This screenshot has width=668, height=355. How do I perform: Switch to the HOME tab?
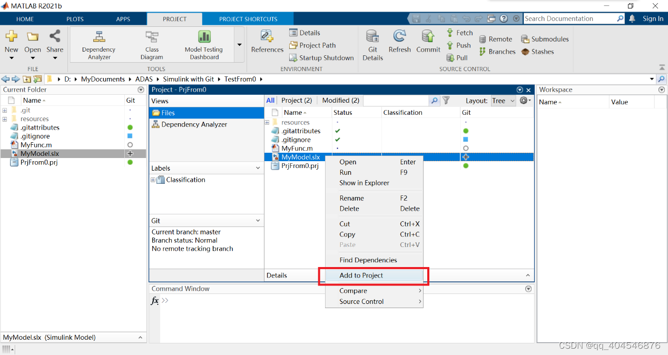[25, 19]
